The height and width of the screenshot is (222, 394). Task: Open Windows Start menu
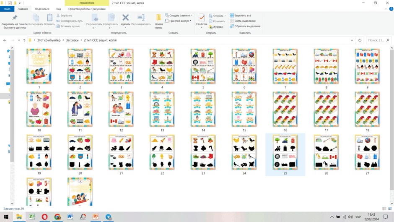(x=6, y=217)
